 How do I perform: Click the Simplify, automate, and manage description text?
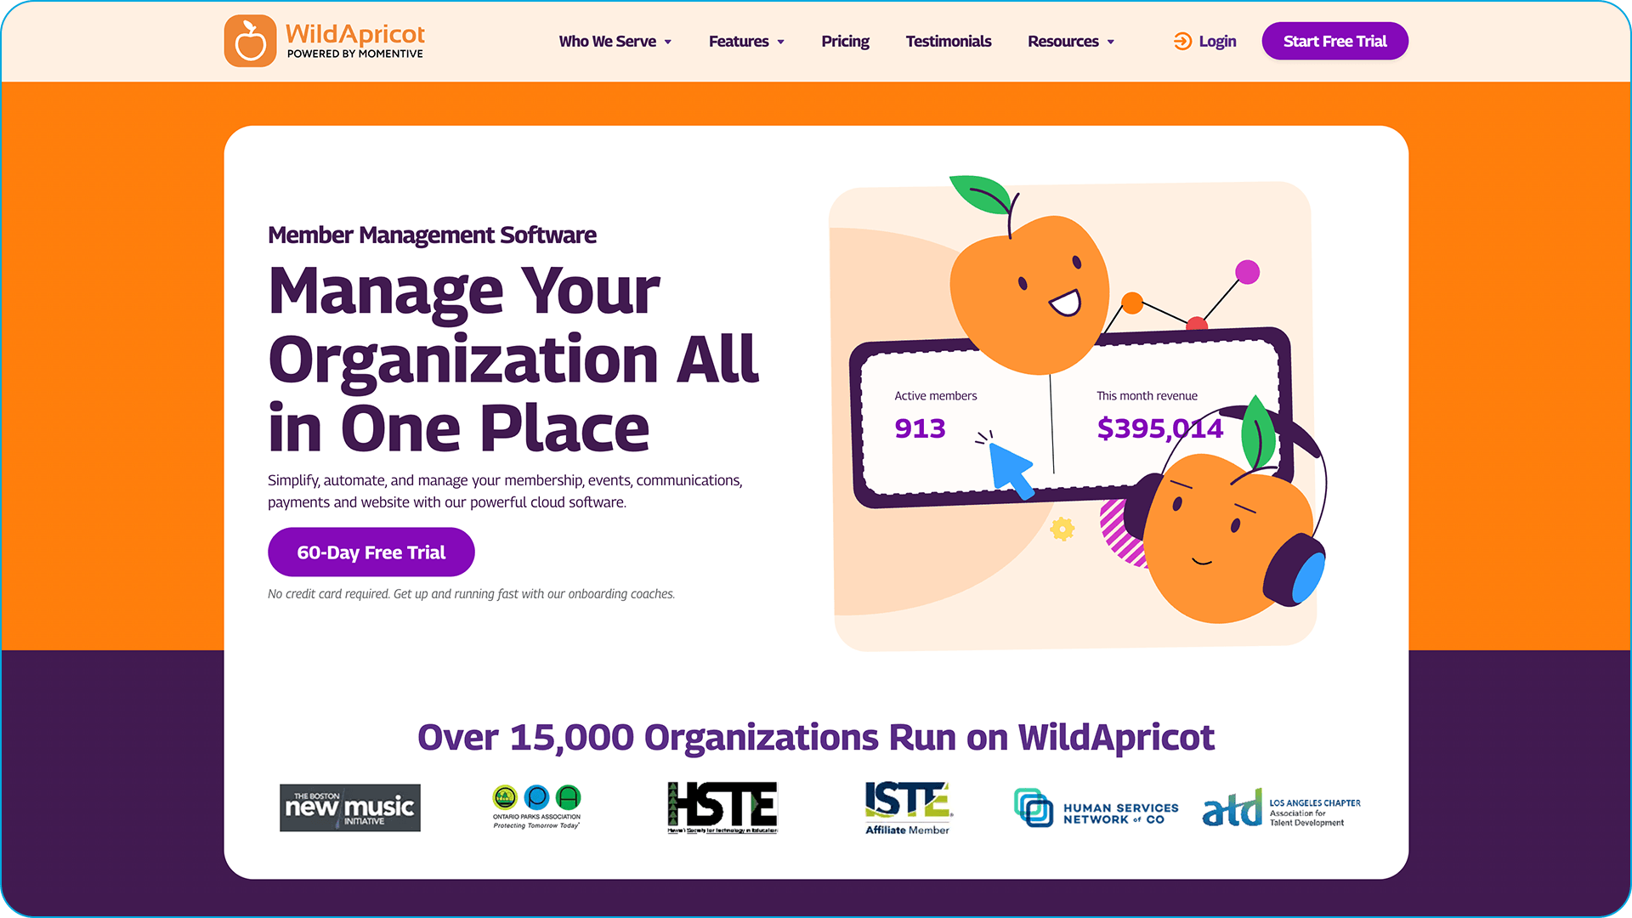tap(505, 491)
